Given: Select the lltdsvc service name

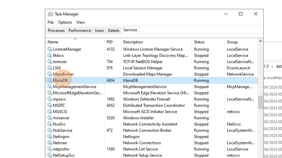Looking at the screenshot, I should (58, 55).
